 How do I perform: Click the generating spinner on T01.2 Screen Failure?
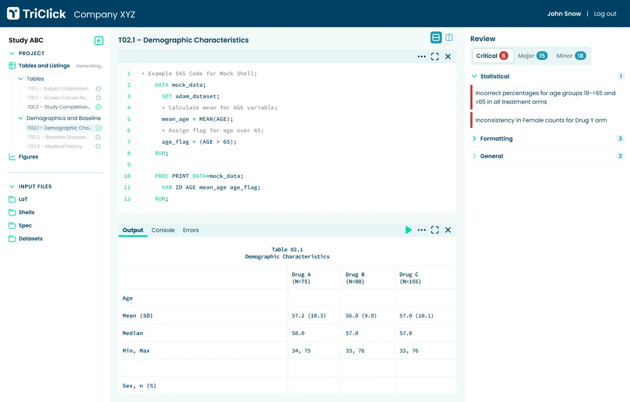click(x=98, y=97)
